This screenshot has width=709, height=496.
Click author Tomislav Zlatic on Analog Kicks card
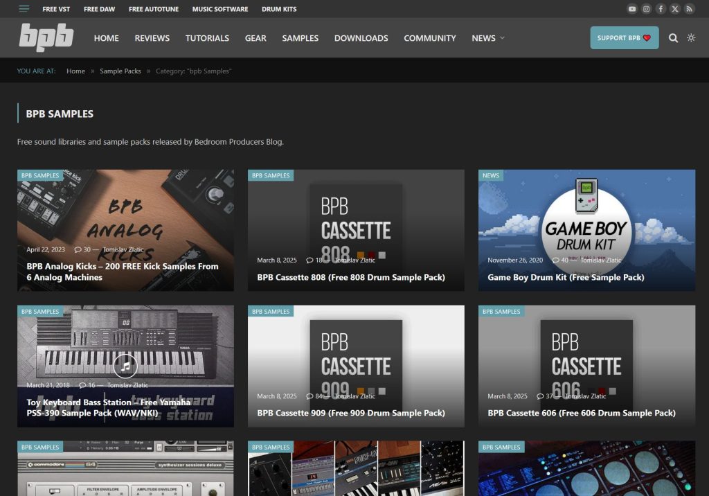pyautogui.click(x=123, y=249)
